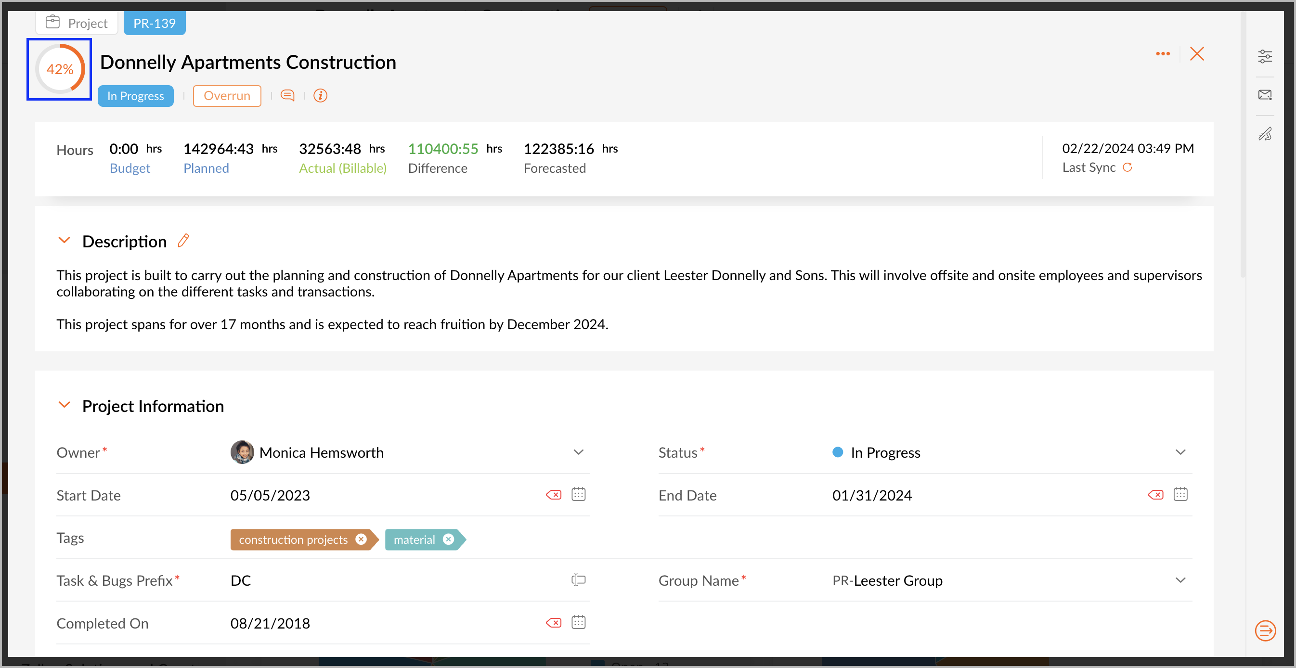Collapse the Project Information section

tap(65, 405)
